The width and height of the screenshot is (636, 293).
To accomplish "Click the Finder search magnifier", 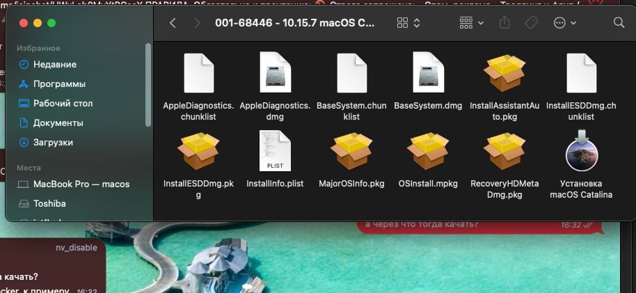I will pos(619,22).
